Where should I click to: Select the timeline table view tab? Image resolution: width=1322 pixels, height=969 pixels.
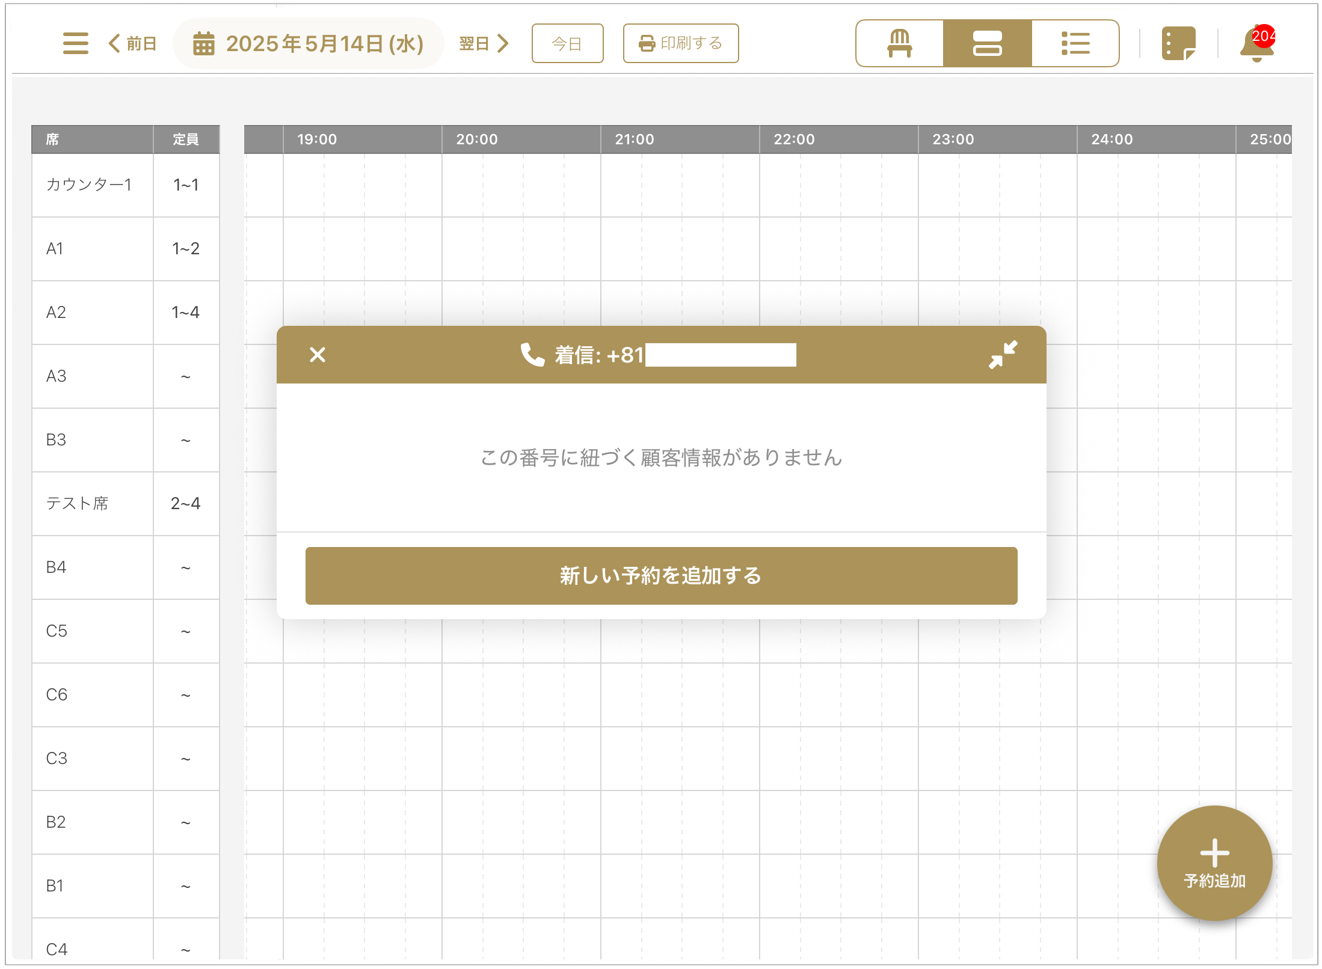pos(988,43)
